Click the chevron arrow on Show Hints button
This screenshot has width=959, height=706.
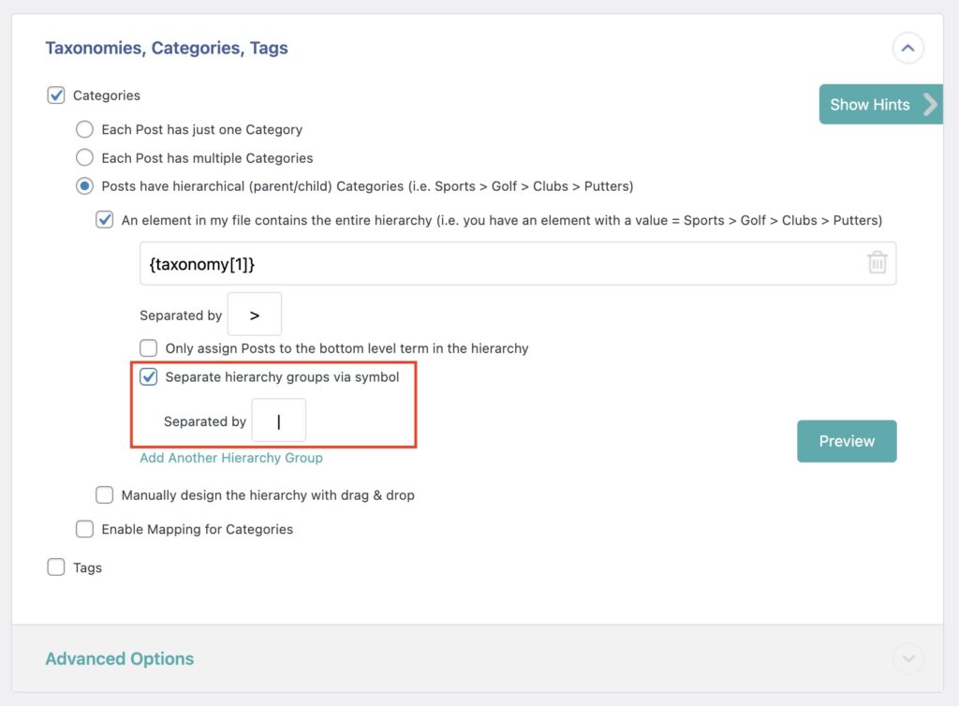tap(930, 104)
